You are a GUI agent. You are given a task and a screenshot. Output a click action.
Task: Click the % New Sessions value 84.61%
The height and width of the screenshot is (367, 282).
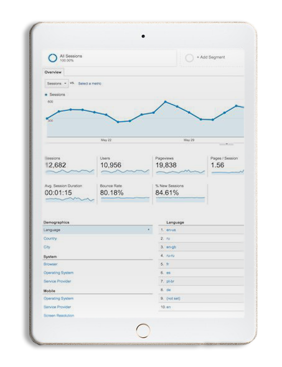pos(167,193)
